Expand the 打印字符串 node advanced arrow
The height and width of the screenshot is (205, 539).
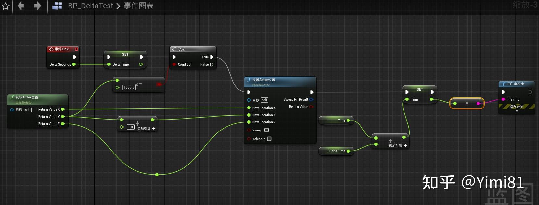pos(517,111)
